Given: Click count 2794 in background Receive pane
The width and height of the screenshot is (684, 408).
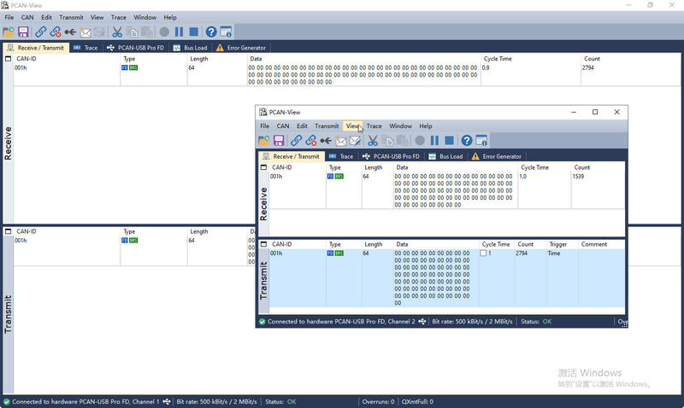Looking at the screenshot, I should pyautogui.click(x=588, y=67).
